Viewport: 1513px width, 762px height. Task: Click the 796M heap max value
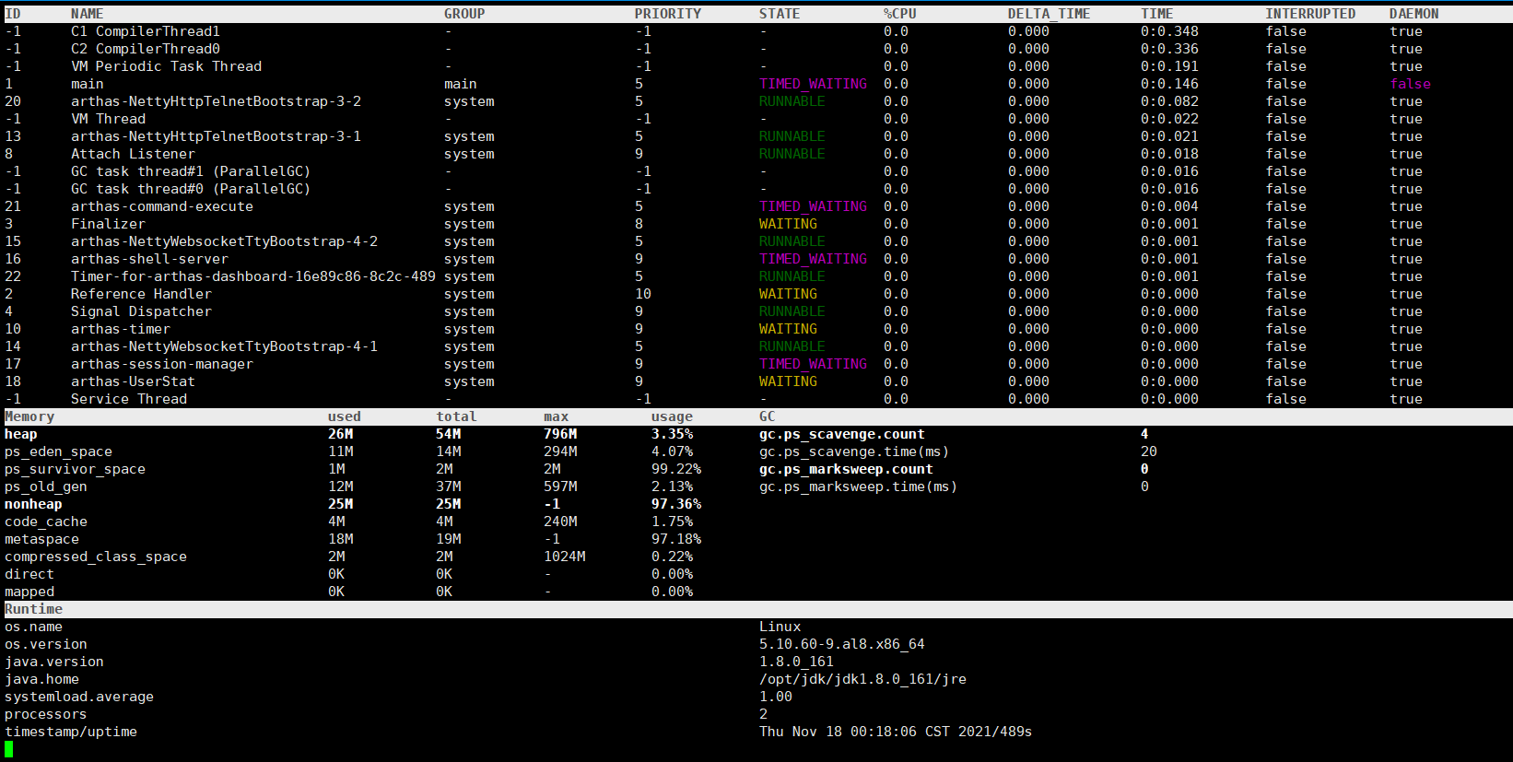pos(560,434)
